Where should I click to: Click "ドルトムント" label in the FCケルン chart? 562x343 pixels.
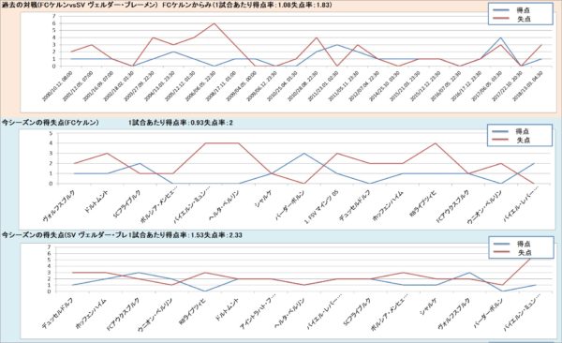coord(96,201)
